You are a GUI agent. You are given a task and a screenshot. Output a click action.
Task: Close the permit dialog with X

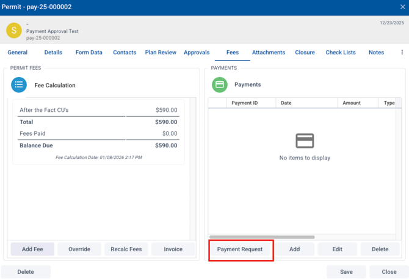pos(402,7)
